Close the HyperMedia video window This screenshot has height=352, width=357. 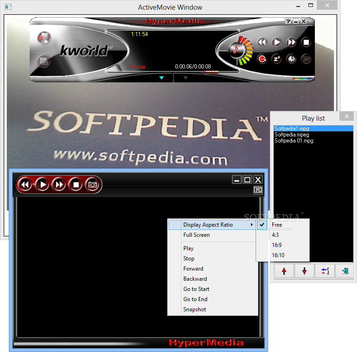point(258,179)
